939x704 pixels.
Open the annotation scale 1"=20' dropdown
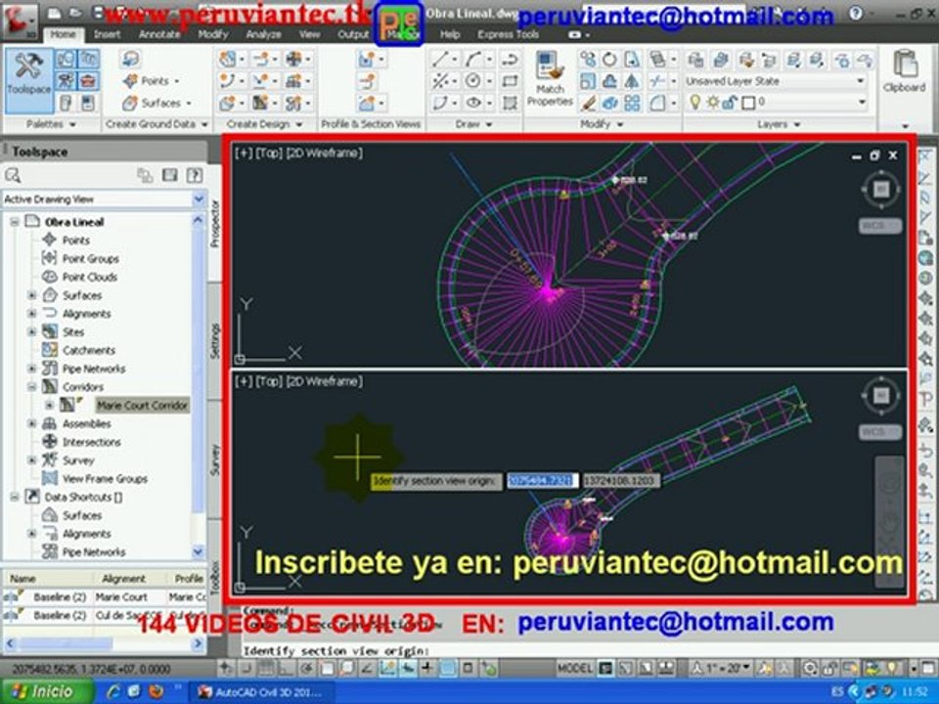721,668
